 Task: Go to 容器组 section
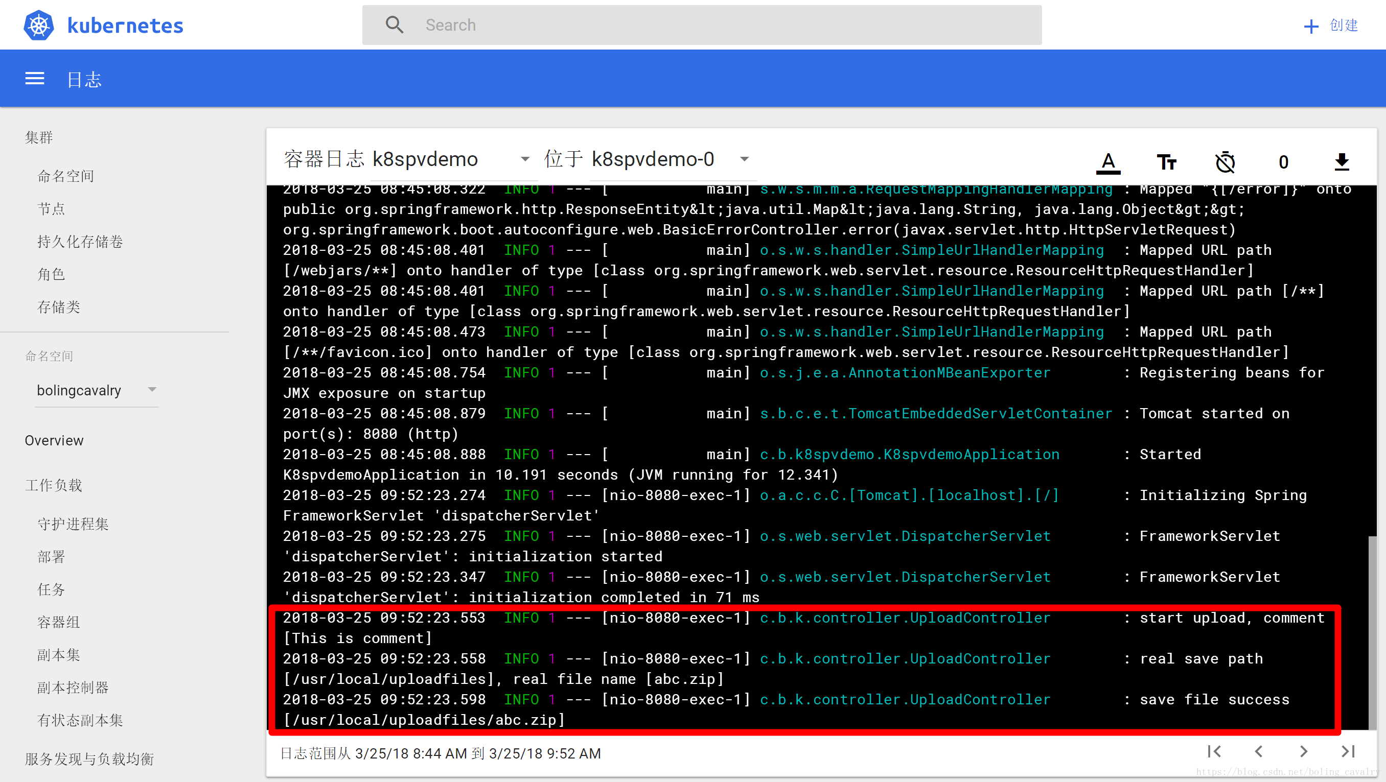click(x=59, y=622)
